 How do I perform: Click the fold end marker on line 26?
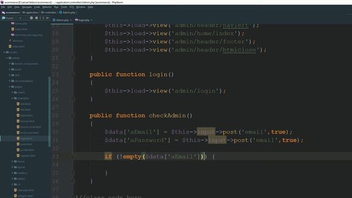[73, 99]
